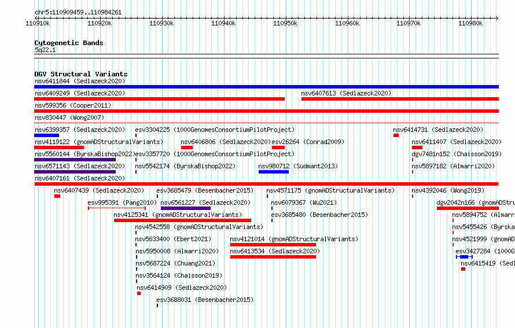Screen dimensions: 515x328
Task: Select the red bar beneath nsv6406806
Action: point(187,148)
